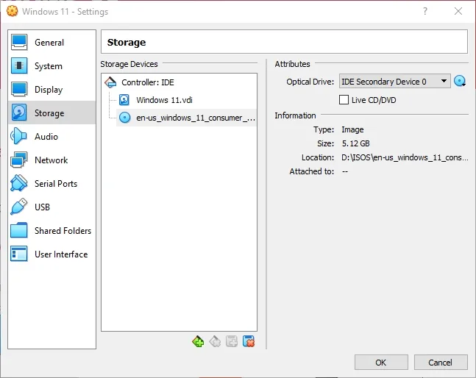The width and height of the screenshot is (476, 378).
Task: Click the remove controller icon
Action: click(x=215, y=342)
